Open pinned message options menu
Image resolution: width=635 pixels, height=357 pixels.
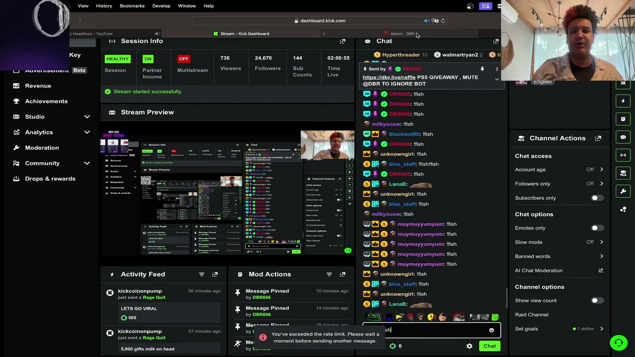497,69
